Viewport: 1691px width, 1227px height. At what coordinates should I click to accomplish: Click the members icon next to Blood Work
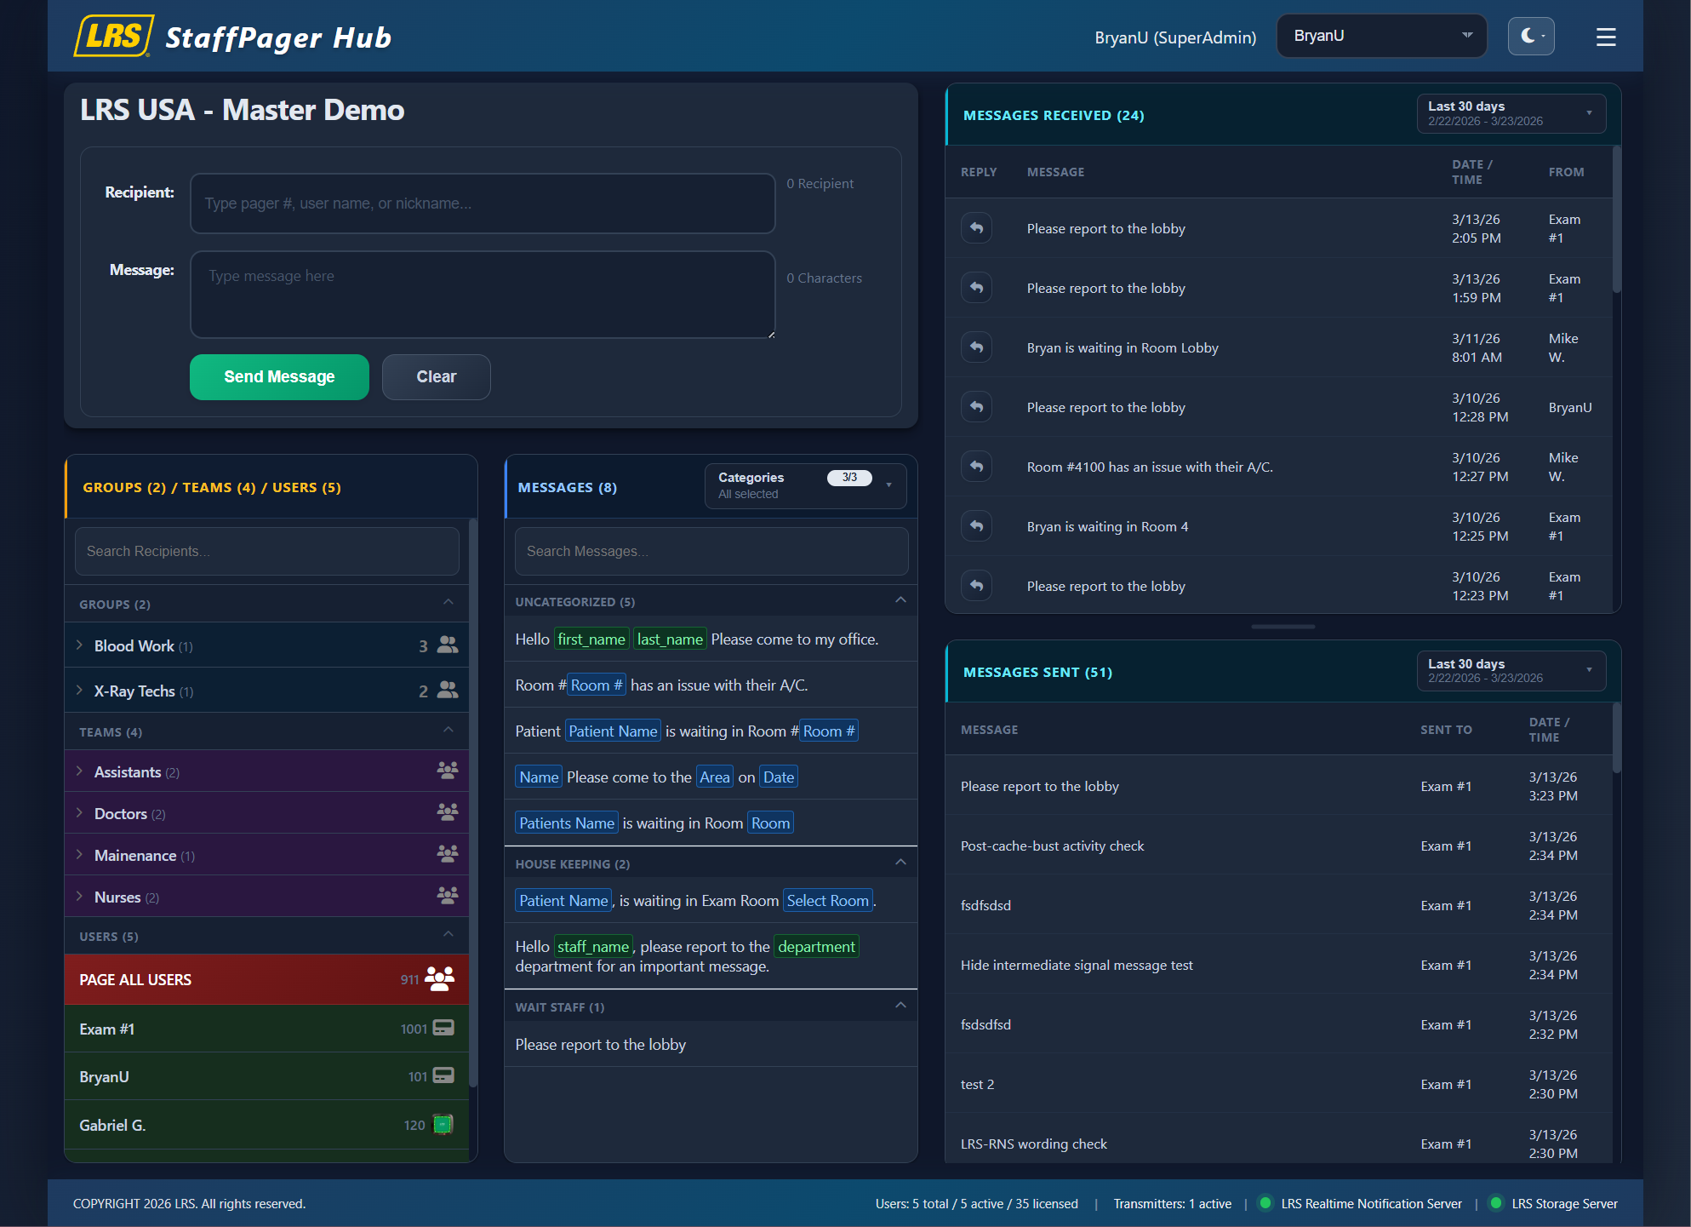(x=447, y=645)
